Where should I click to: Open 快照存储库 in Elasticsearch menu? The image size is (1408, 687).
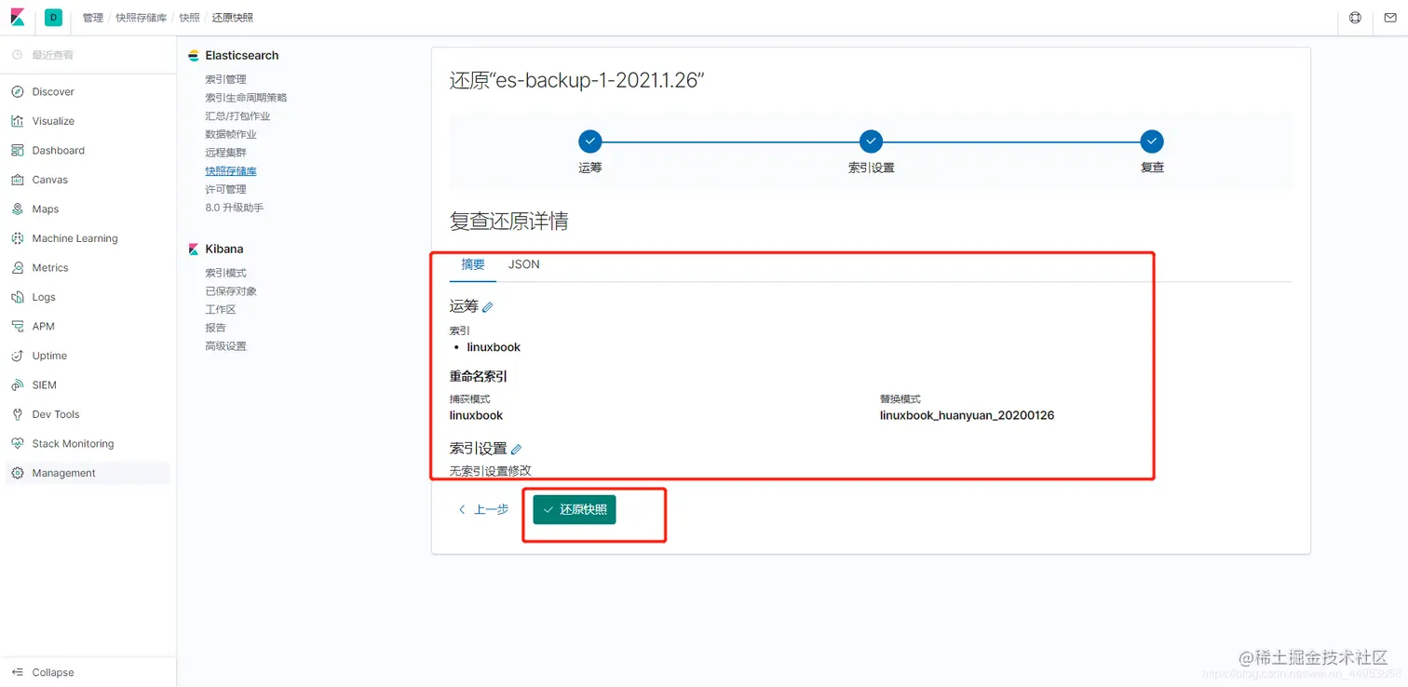click(231, 171)
